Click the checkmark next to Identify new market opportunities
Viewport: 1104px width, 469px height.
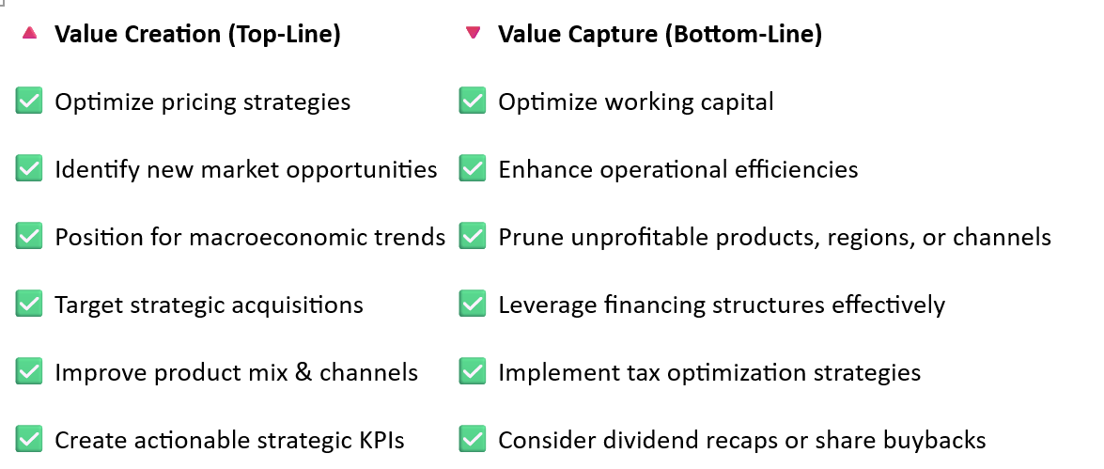click(x=29, y=168)
